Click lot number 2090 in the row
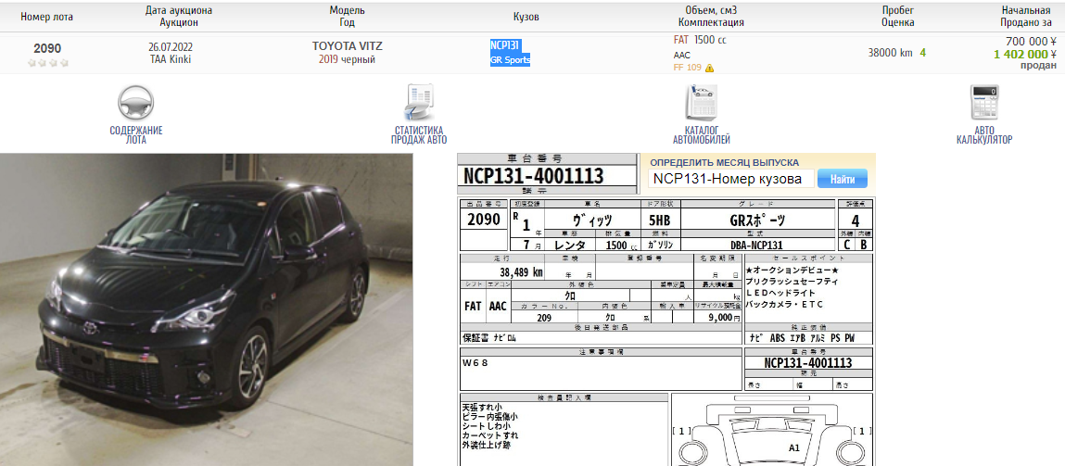 (x=47, y=48)
